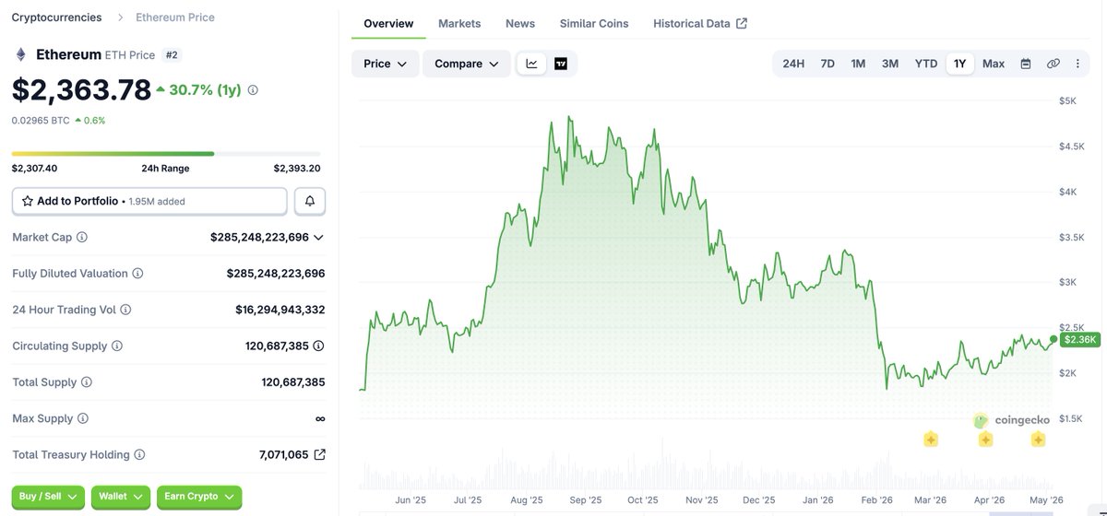This screenshot has width=1107, height=516.
Task: Open the Price dropdown
Action: tap(385, 64)
